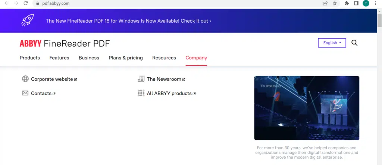Open The Newsroom link
The height and width of the screenshot is (165, 382).
pyautogui.click(x=166, y=79)
